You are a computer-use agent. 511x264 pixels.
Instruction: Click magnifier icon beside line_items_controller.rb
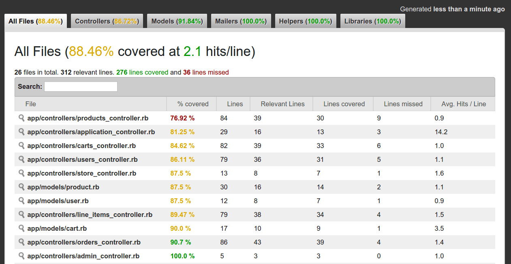(x=21, y=215)
